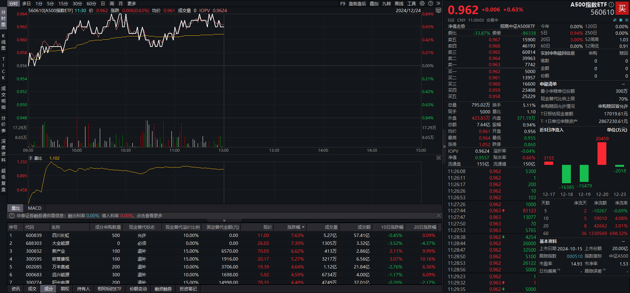Toggle 叠加 overlay in the toolbar
Screen dimensions: 630x293
(x=374, y=4)
